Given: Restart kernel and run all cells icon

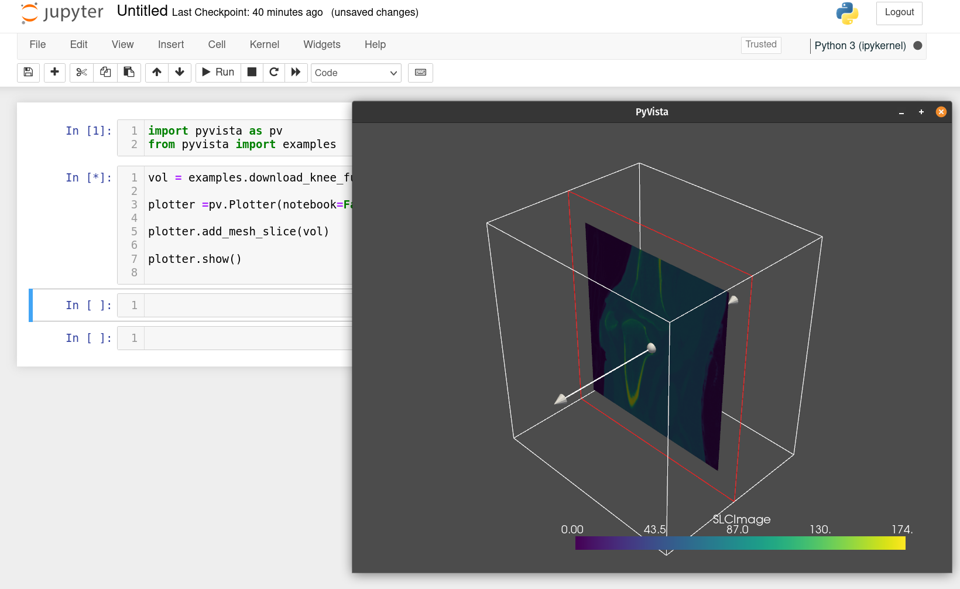Looking at the screenshot, I should click(296, 73).
